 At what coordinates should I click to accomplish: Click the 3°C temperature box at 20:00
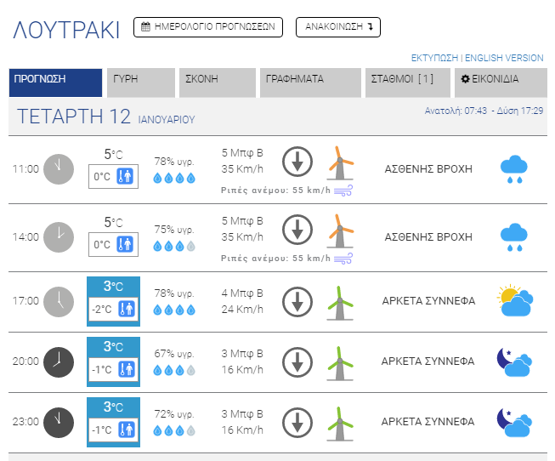click(114, 346)
